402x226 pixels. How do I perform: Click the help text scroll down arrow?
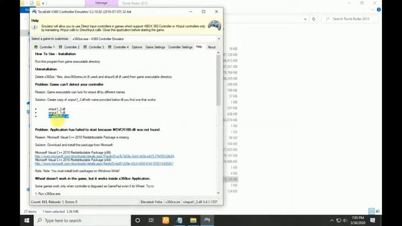[x=218, y=193]
